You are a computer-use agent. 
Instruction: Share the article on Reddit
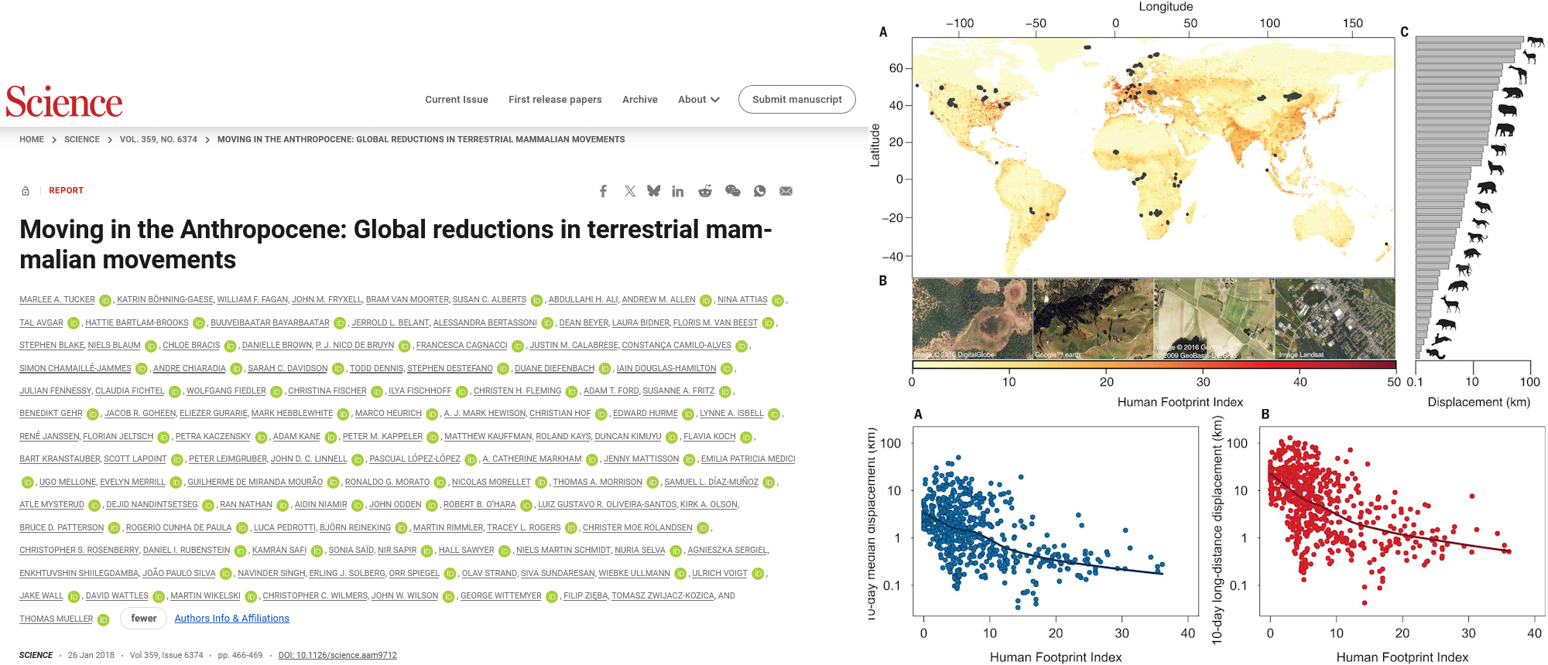705,191
